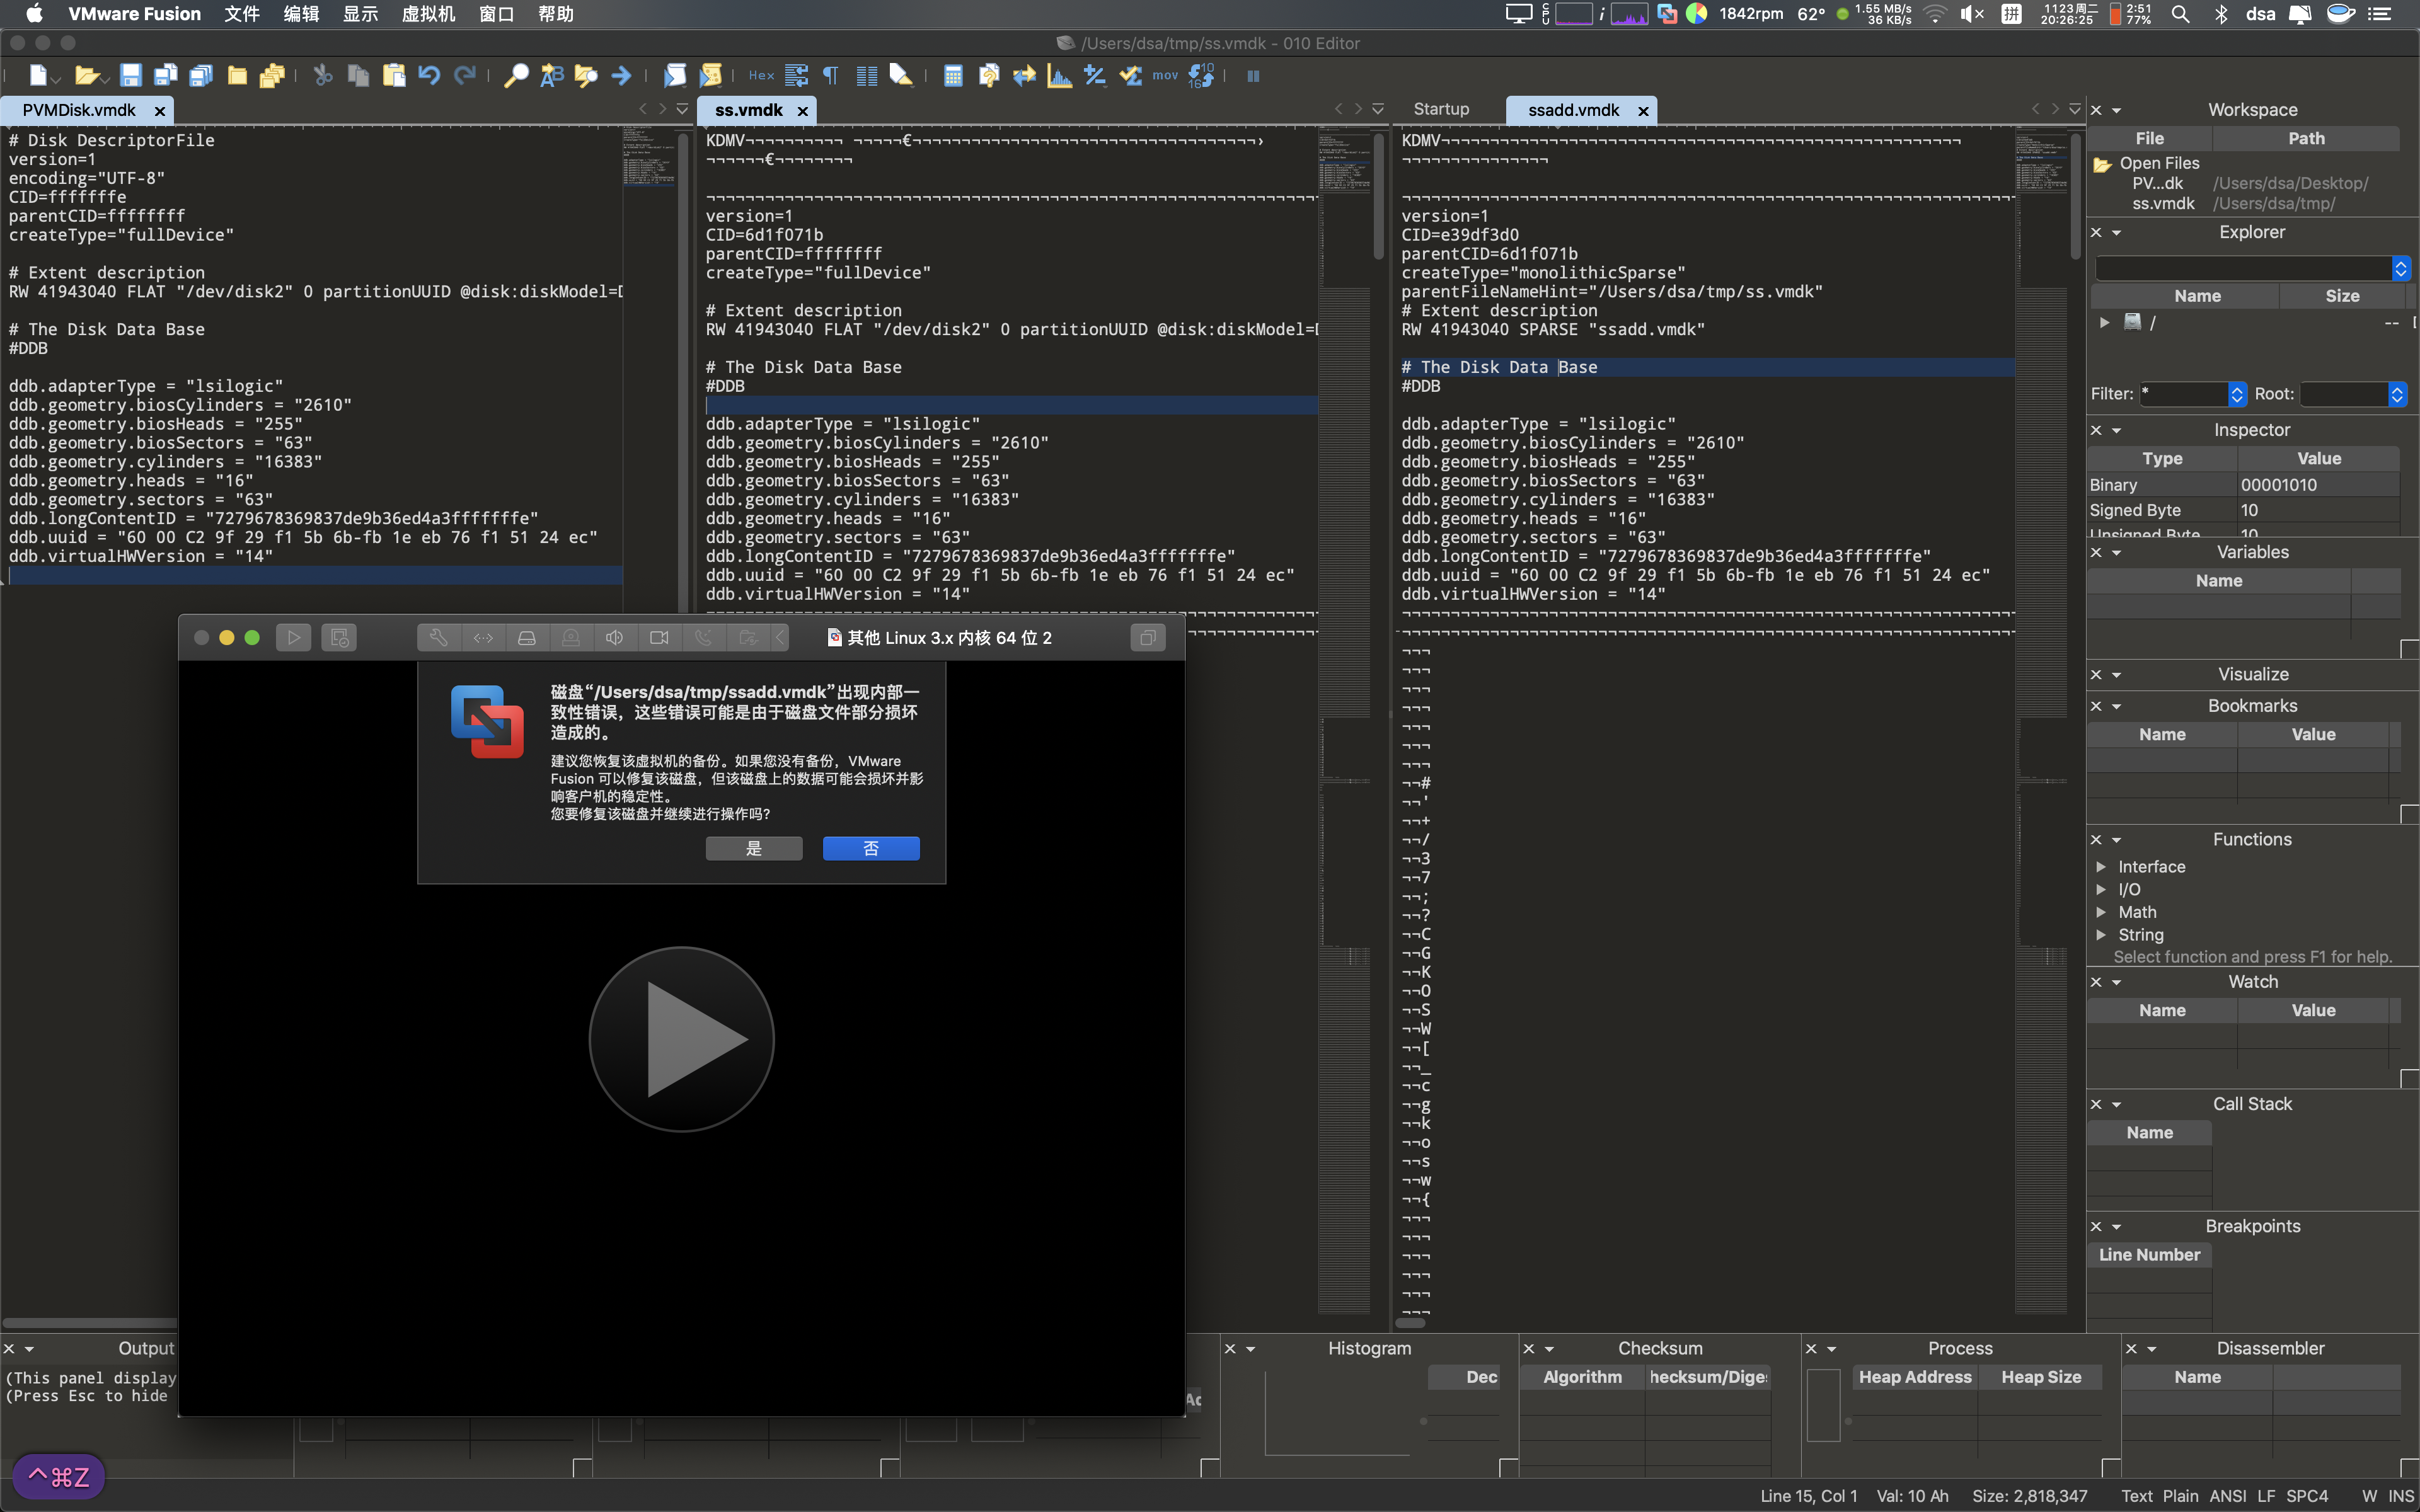Open the Explorer path combo box
This screenshot has height=1512, width=2420.
tap(2253, 268)
